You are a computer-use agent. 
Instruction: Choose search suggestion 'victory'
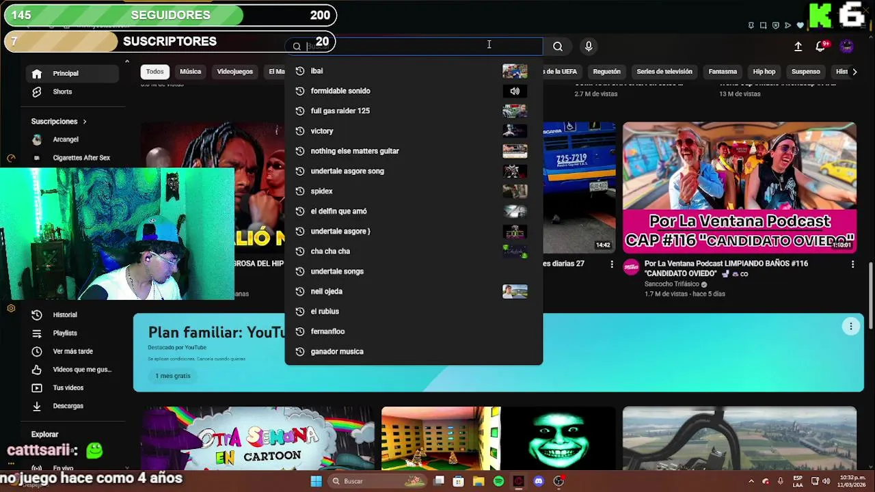(414, 131)
